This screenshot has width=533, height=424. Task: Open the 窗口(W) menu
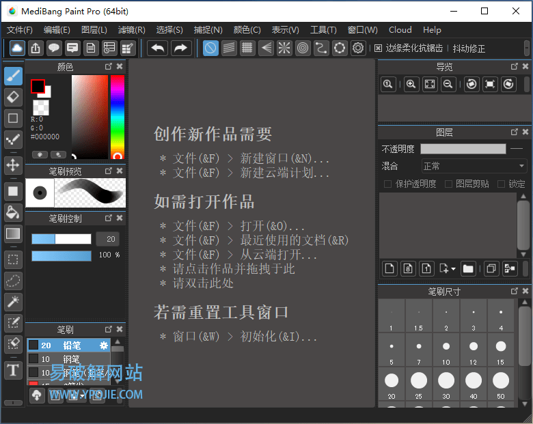pyautogui.click(x=362, y=30)
